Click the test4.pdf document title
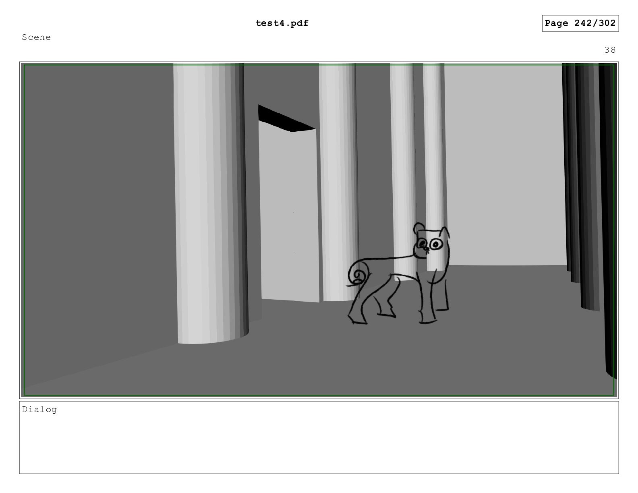 (282, 23)
